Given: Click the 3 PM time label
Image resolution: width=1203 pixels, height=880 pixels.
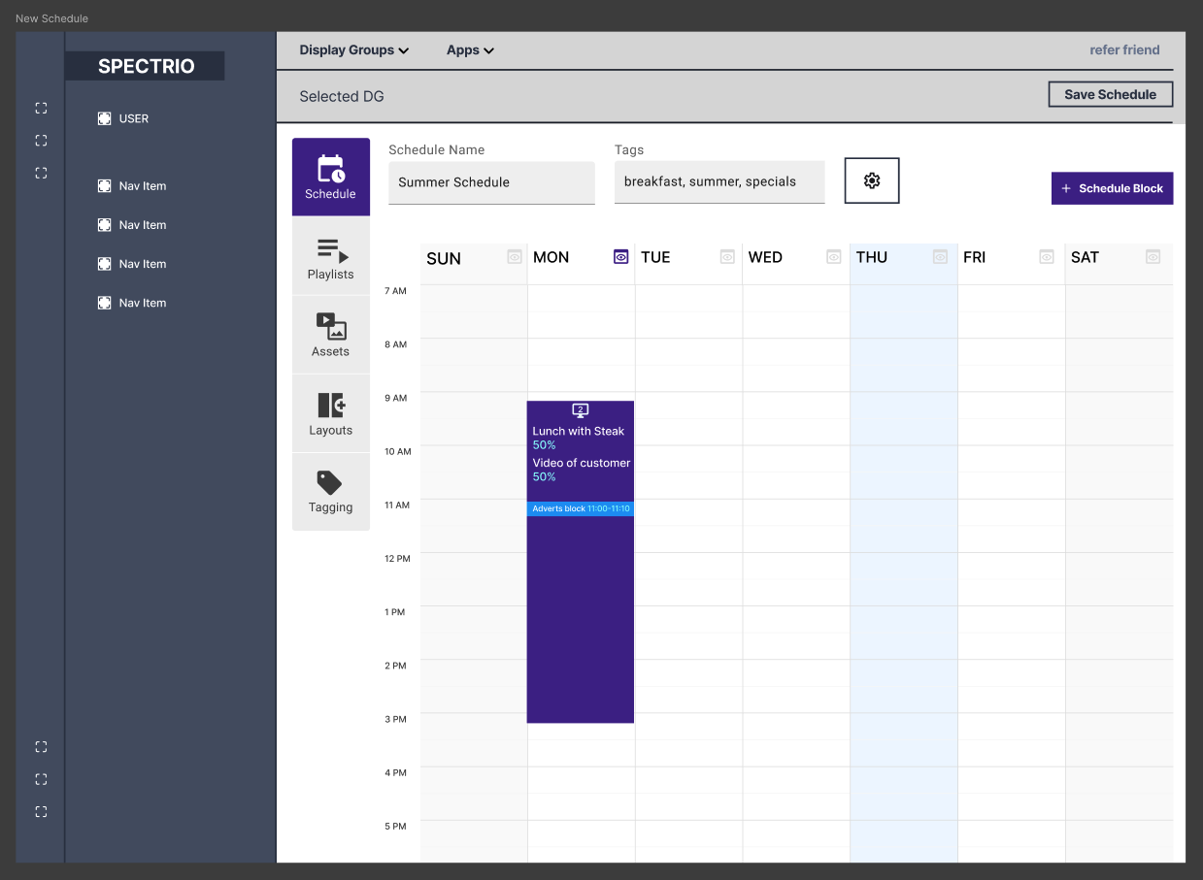Looking at the screenshot, I should click(396, 719).
